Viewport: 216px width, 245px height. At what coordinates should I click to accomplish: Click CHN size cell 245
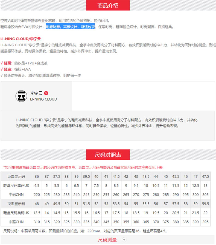click(x=86, y=195)
